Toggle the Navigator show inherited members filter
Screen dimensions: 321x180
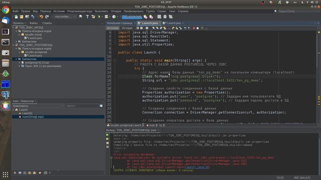tap(15, 173)
